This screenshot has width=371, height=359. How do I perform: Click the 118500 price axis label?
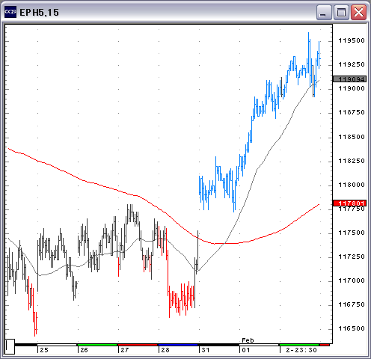coord(352,137)
